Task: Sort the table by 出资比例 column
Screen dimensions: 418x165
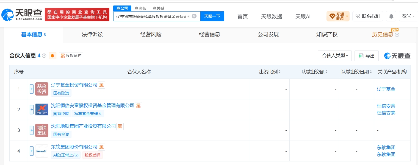Action: click(x=270, y=72)
